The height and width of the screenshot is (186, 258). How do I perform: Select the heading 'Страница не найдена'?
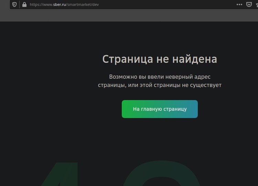(x=160, y=59)
